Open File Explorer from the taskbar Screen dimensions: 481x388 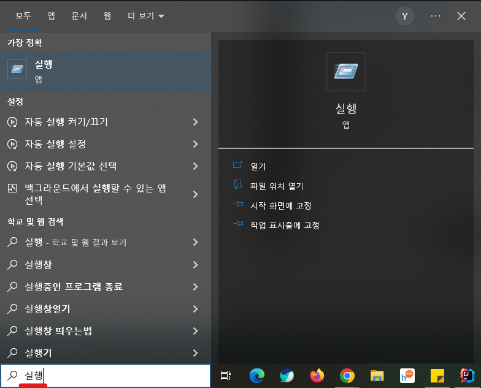coord(377,376)
